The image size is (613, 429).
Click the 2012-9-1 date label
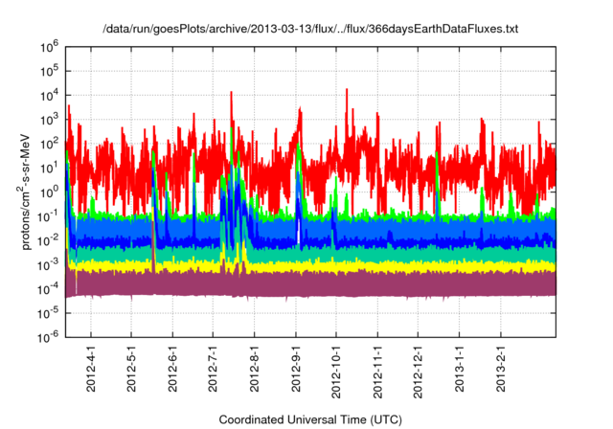[x=296, y=369]
